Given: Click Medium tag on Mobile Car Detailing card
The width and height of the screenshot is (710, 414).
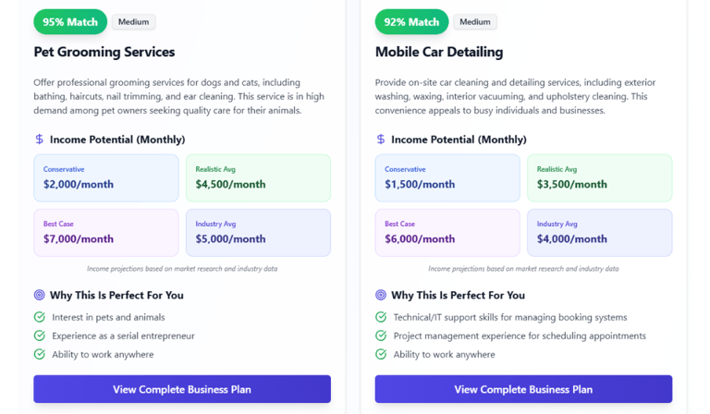Looking at the screenshot, I should (x=475, y=22).
